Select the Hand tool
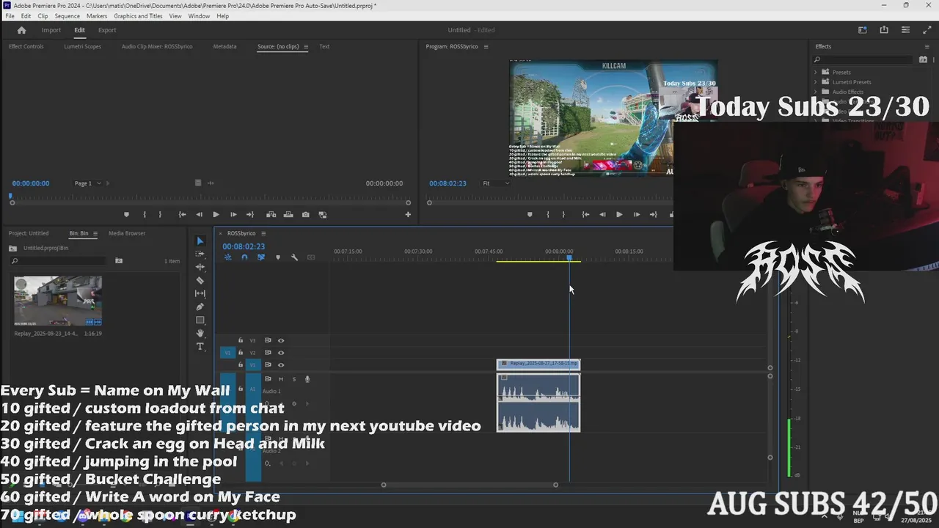939x528 pixels. coord(200,333)
